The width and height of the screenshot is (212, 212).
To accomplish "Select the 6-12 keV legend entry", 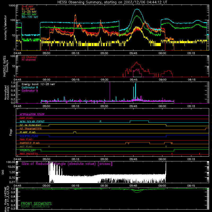I will tap(28, 9).
